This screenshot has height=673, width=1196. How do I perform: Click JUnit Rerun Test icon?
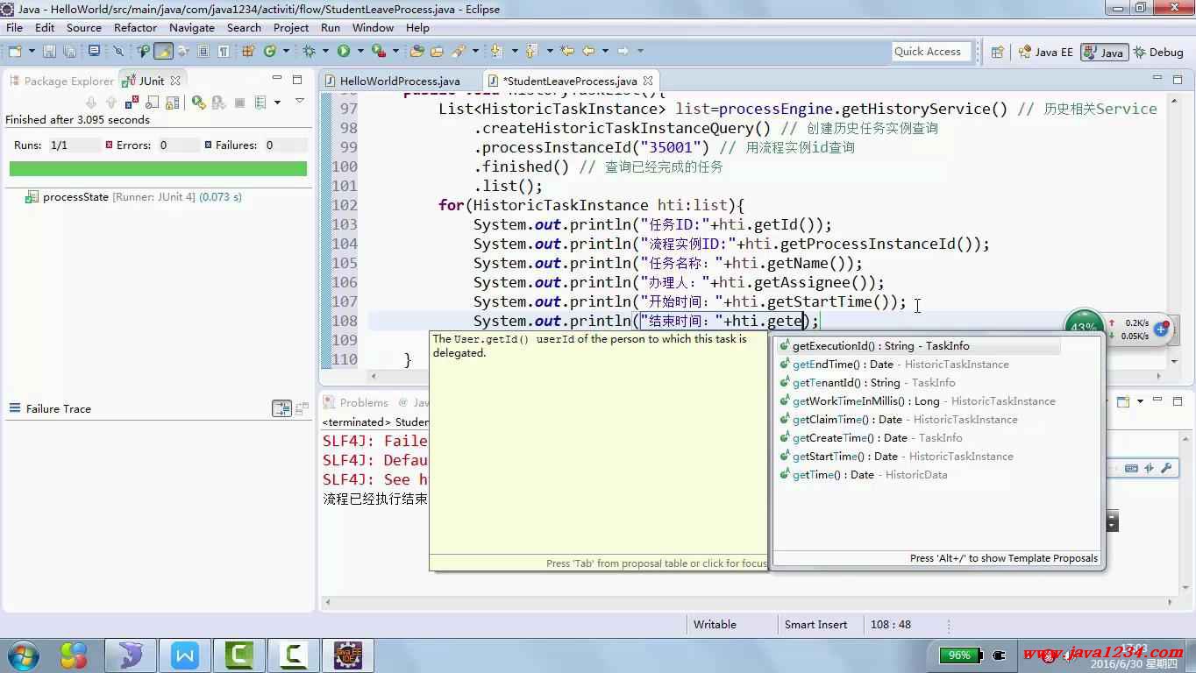coord(198,103)
